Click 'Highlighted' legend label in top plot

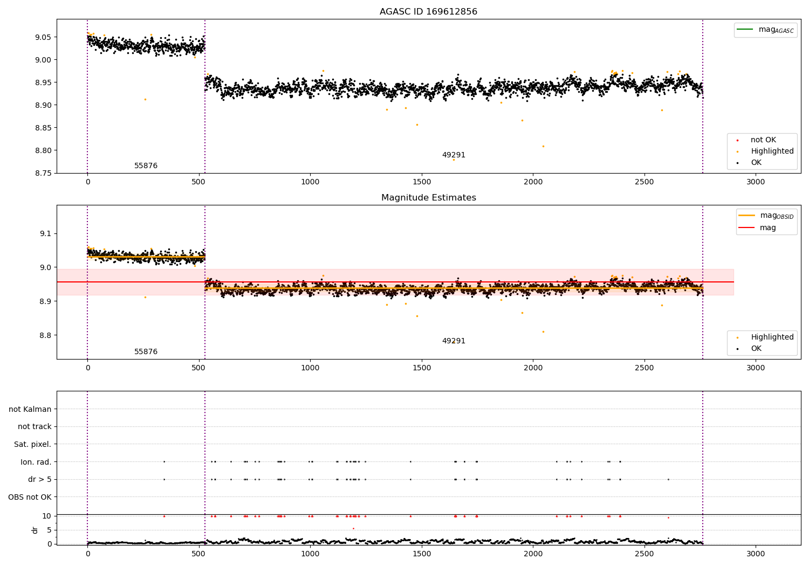click(x=772, y=151)
